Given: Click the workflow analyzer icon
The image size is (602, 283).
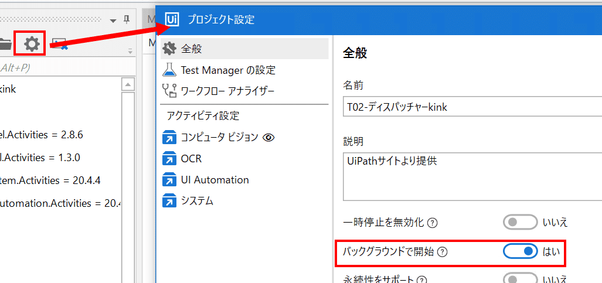Looking at the screenshot, I should click(x=169, y=91).
